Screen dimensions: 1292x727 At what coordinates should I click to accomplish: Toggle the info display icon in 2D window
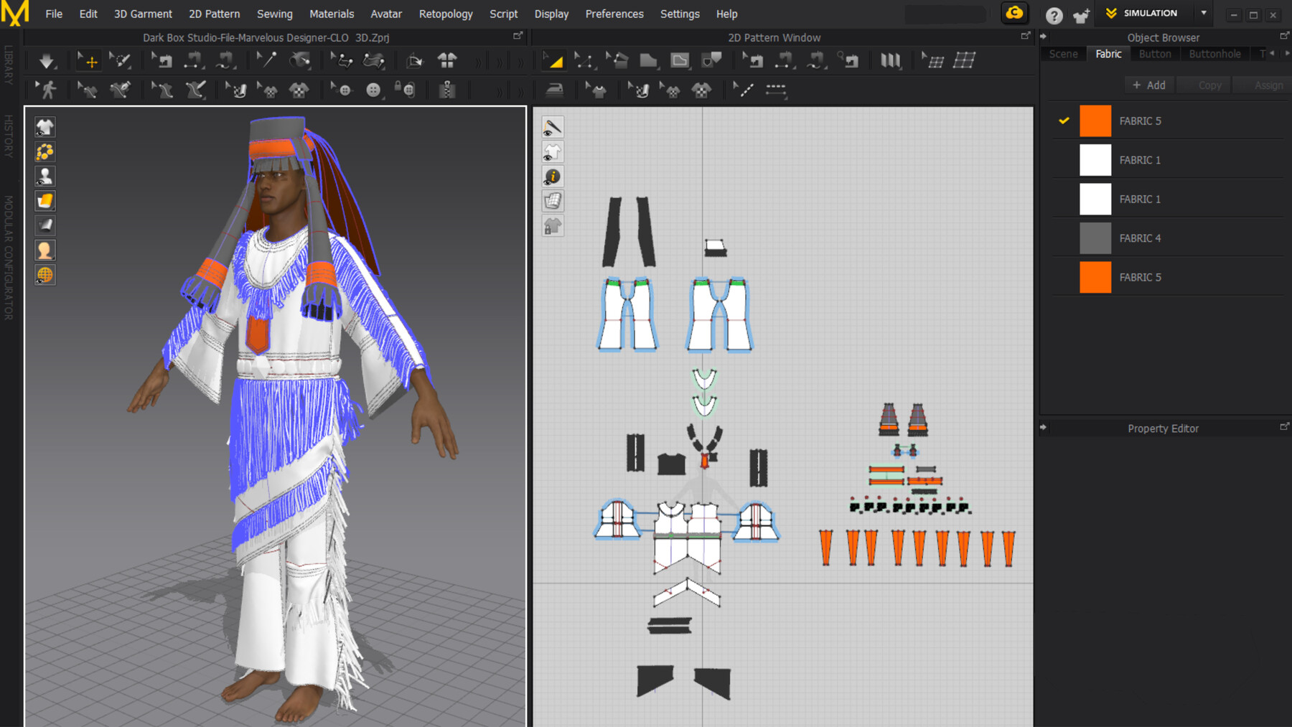coord(553,177)
